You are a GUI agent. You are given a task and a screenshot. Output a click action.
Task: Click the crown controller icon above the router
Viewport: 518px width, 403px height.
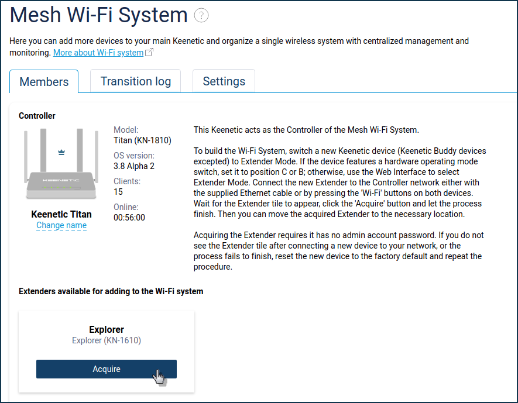(x=61, y=152)
